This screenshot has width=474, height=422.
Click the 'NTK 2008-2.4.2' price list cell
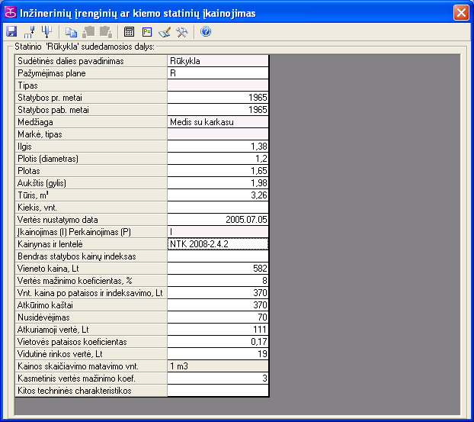point(218,244)
